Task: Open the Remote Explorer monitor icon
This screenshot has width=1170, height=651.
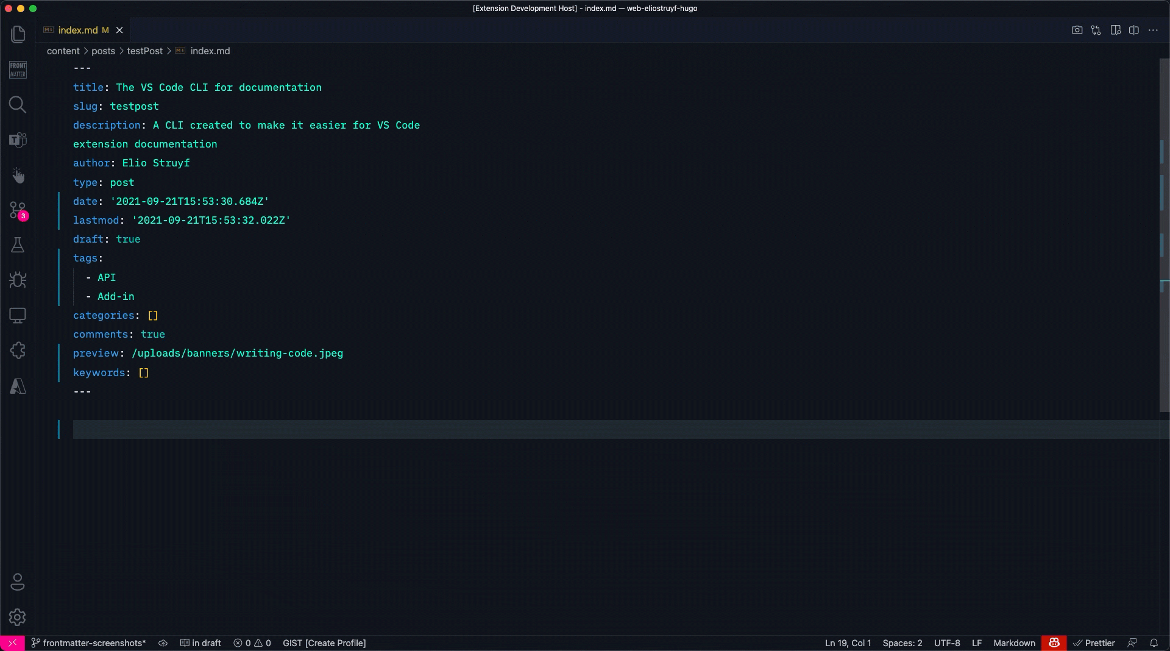Action: click(18, 315)
